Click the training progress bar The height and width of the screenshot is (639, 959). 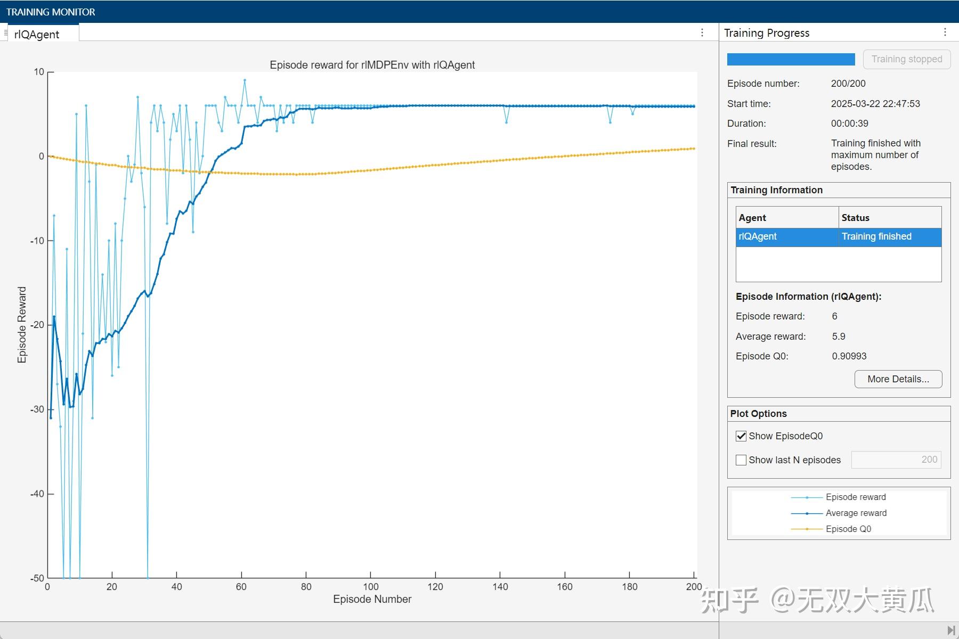pos(791,59)
